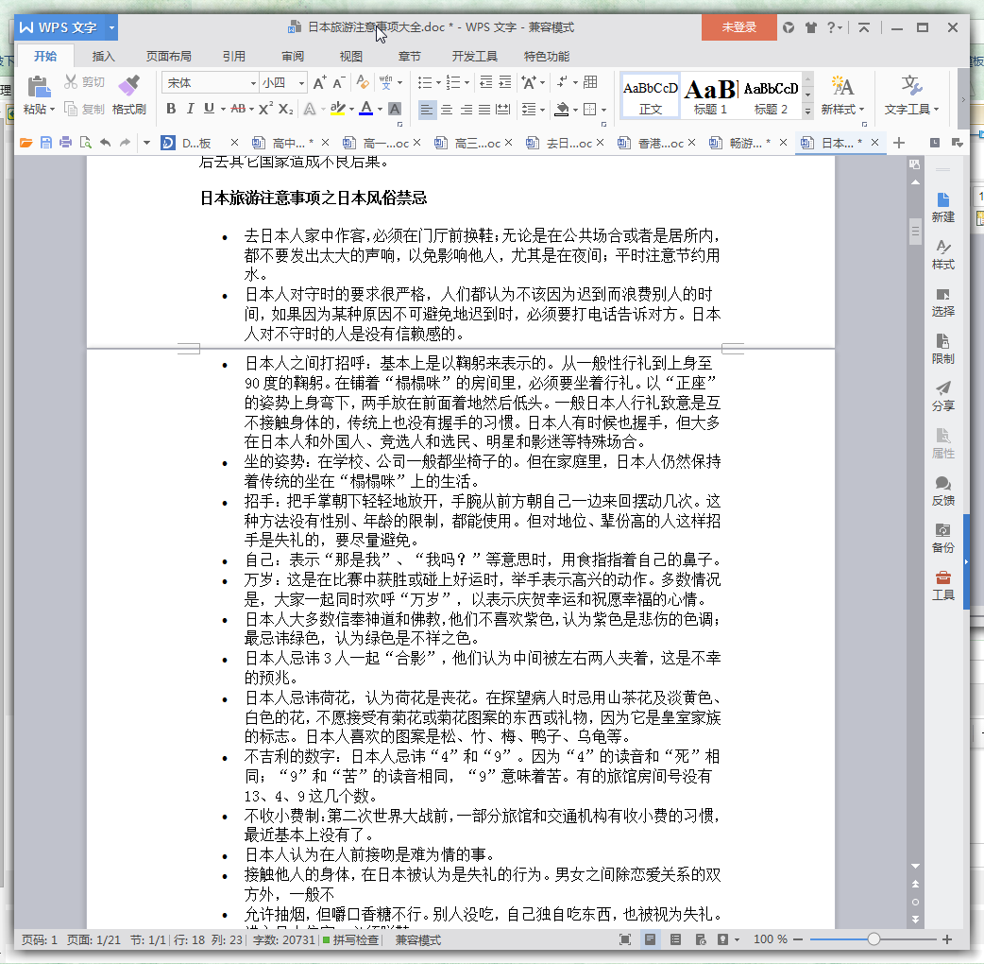Open the 审阅 ribbon tab
Viewport: 984px width, 964px height.
pos(293,56)
